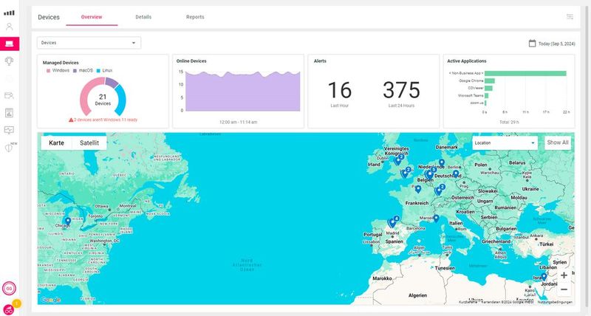Screen dimensions: 591x316
Task: Toggle Linux legend in Managed Devices
Action: pos(104,70)
